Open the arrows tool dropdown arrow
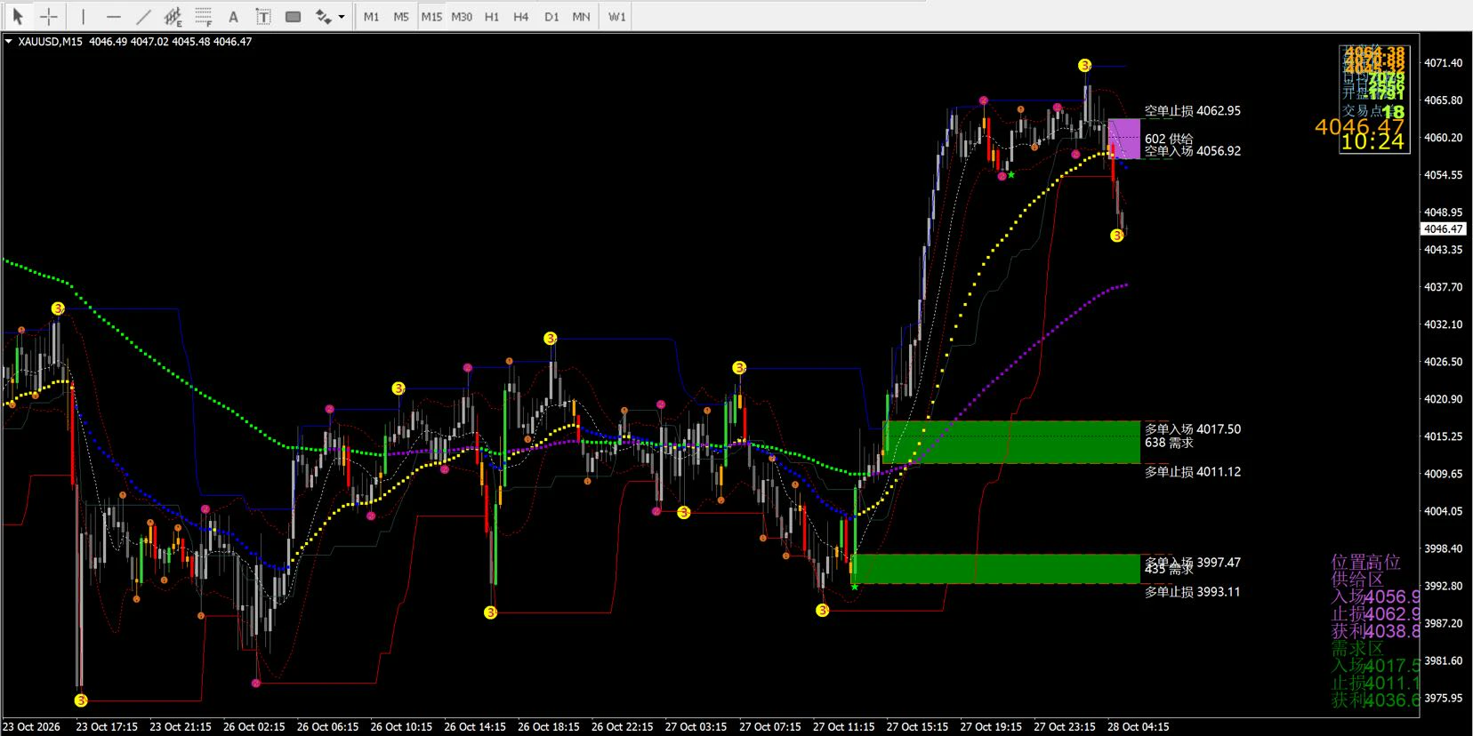The height and width of the screenshot is (736, 1473). point(342,16)
